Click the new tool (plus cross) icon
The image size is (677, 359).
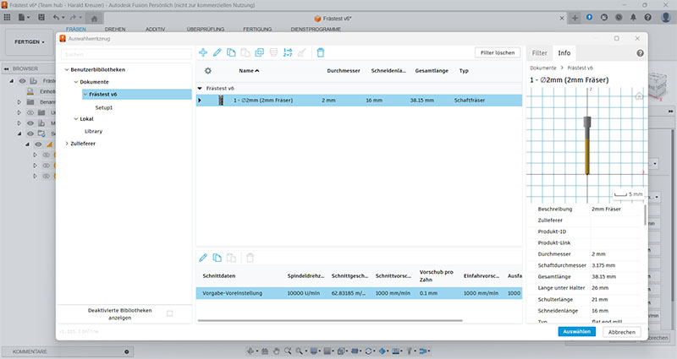point(203,52)
